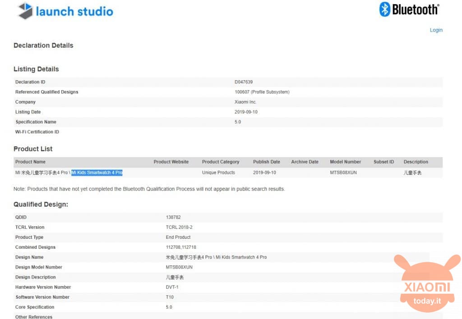Screen dimensions: 462x319
Task: Select the QDID value 138782
Action: 173,217
